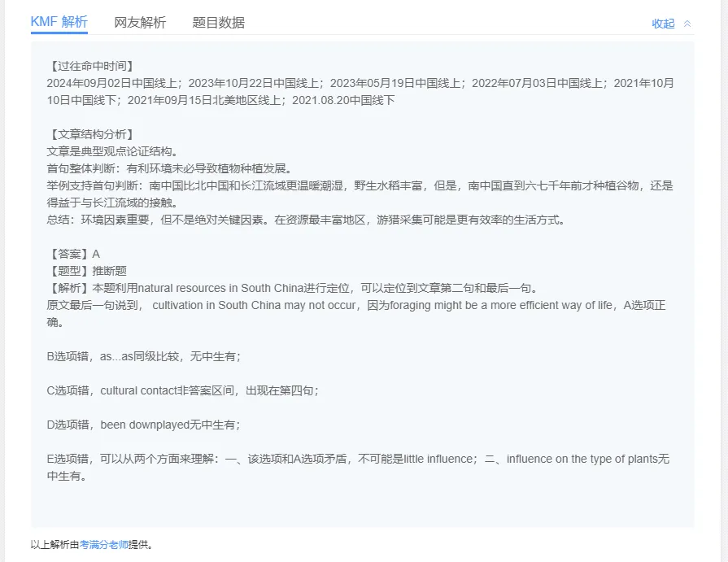Open the 考满分老师 link

click(x=104, y=545)
